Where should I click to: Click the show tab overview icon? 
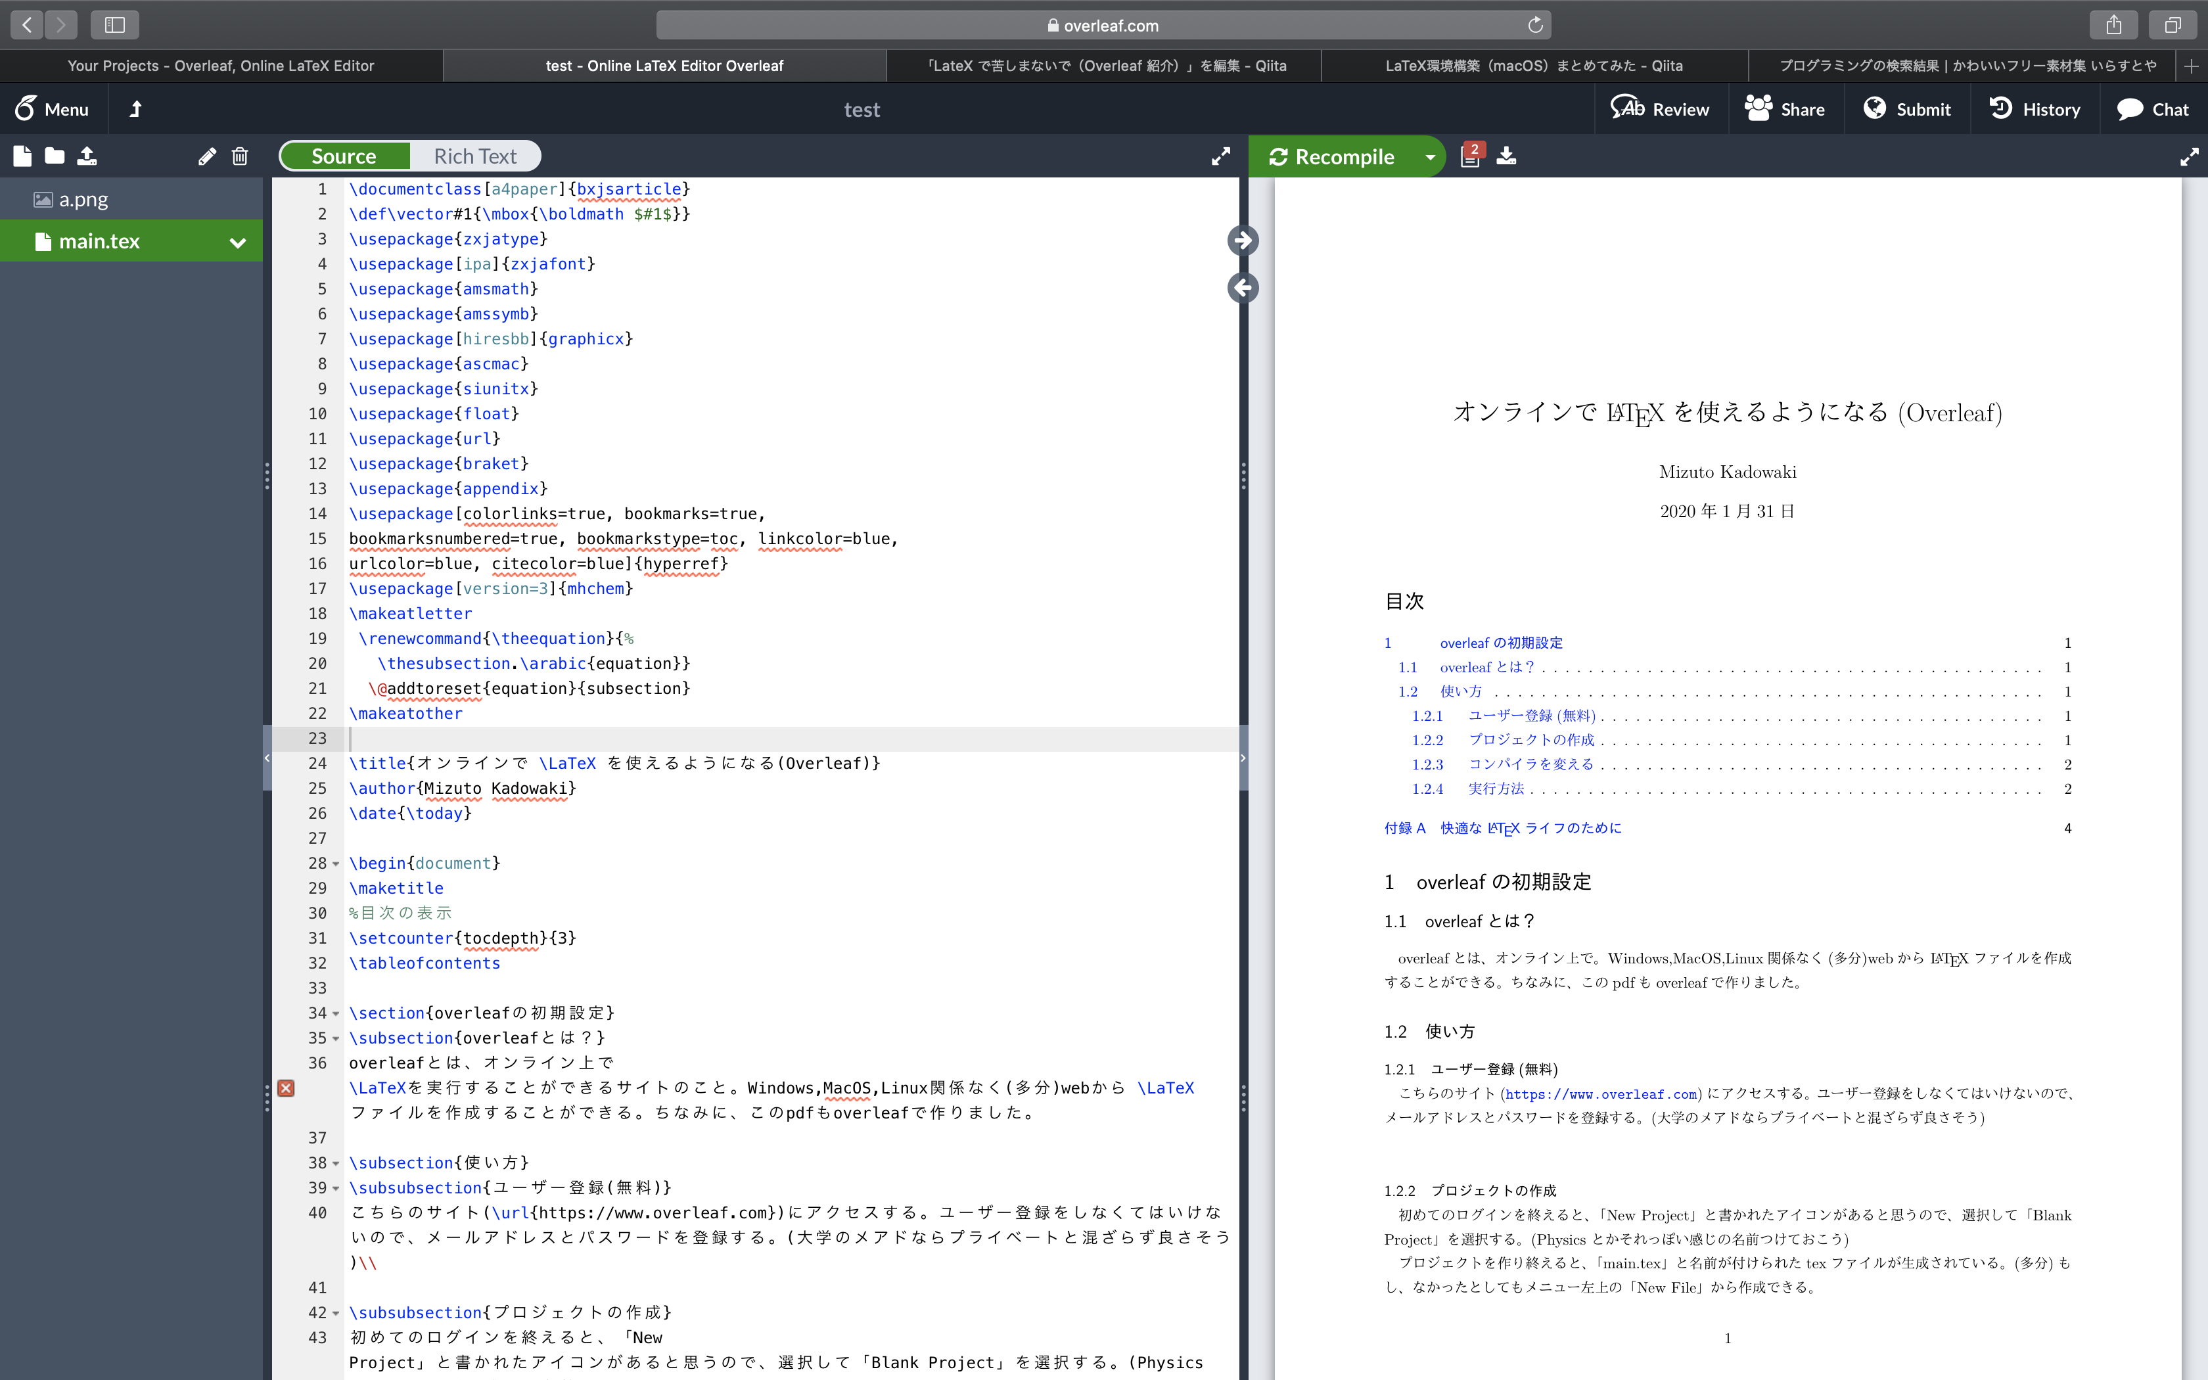pyautogui.click(x=2173, y=25)
